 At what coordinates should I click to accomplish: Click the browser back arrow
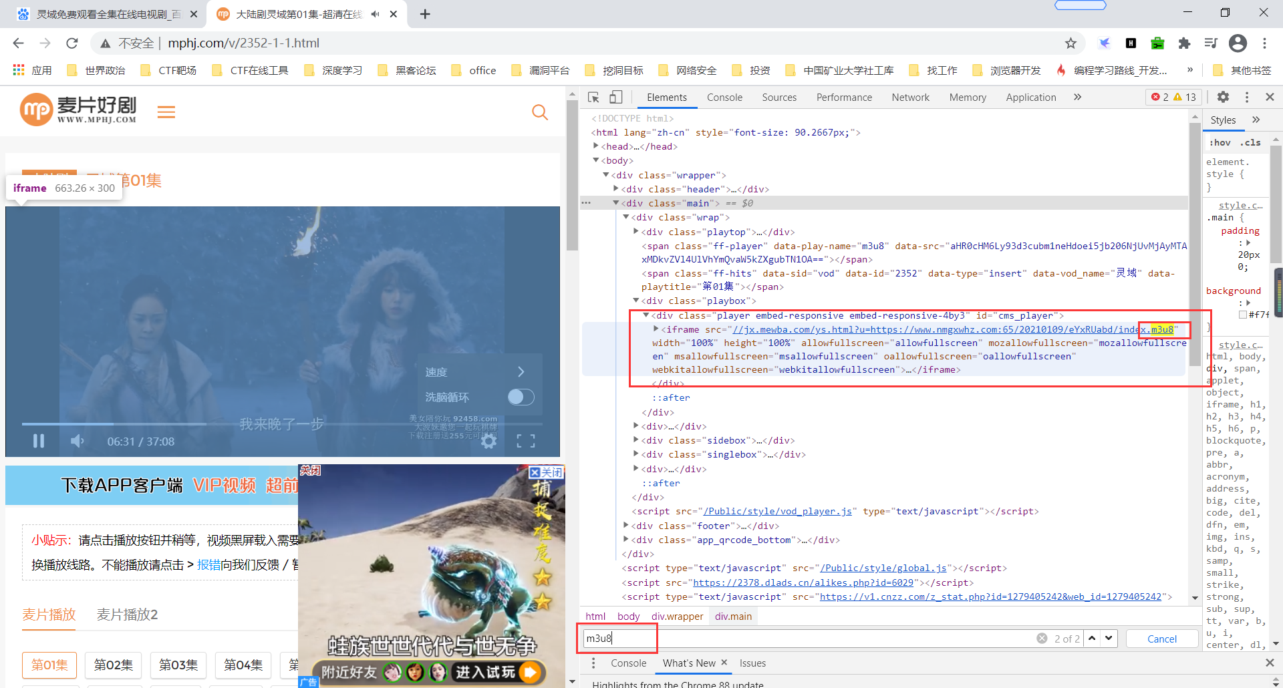18,43
